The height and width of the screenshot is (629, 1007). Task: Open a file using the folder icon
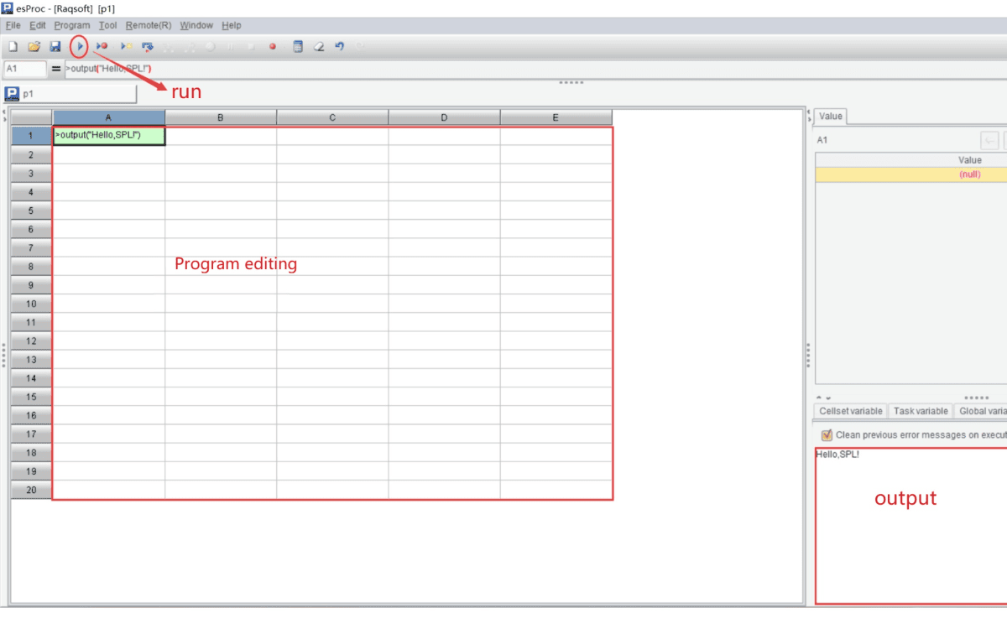coord(34,47)
